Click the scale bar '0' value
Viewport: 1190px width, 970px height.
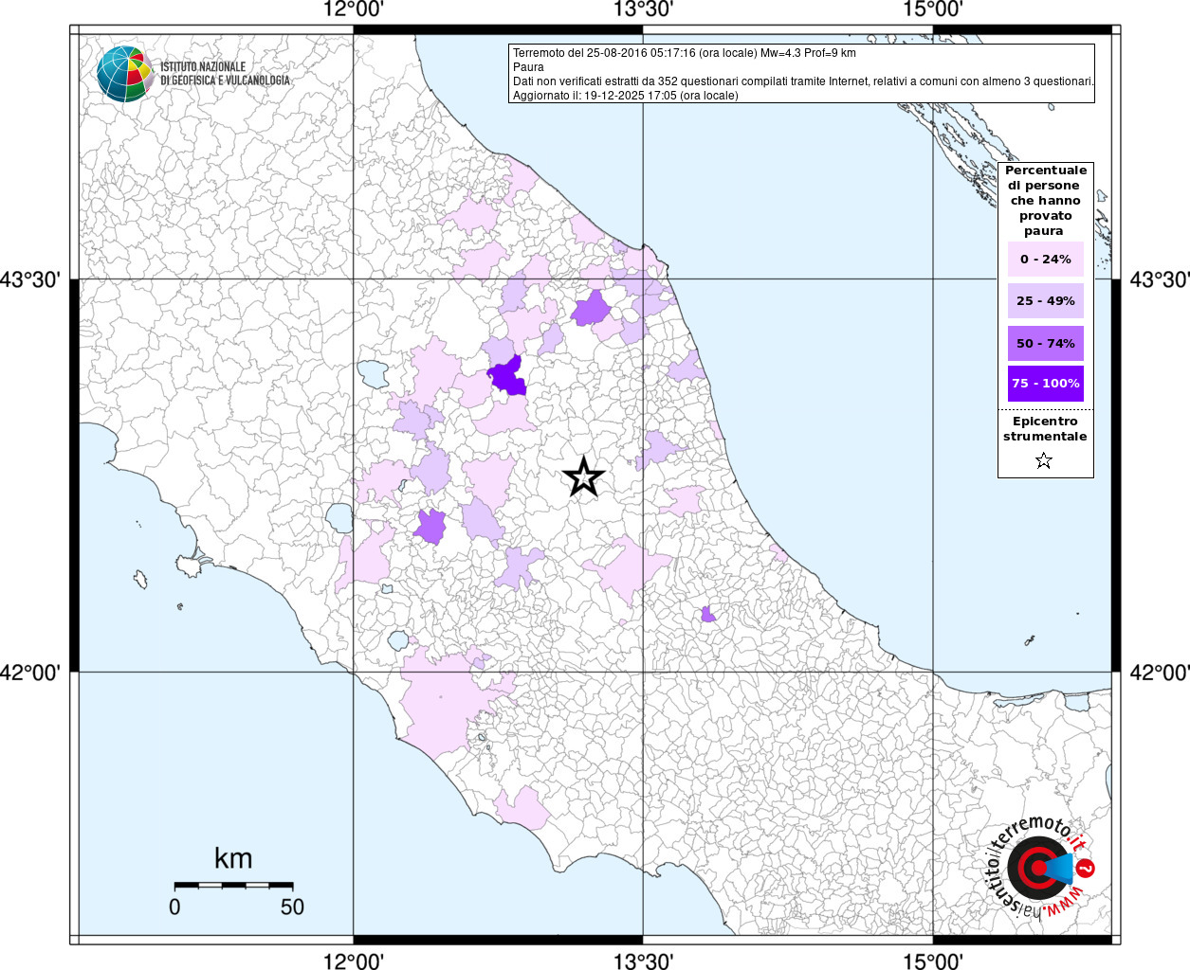[x=174, y=907]
